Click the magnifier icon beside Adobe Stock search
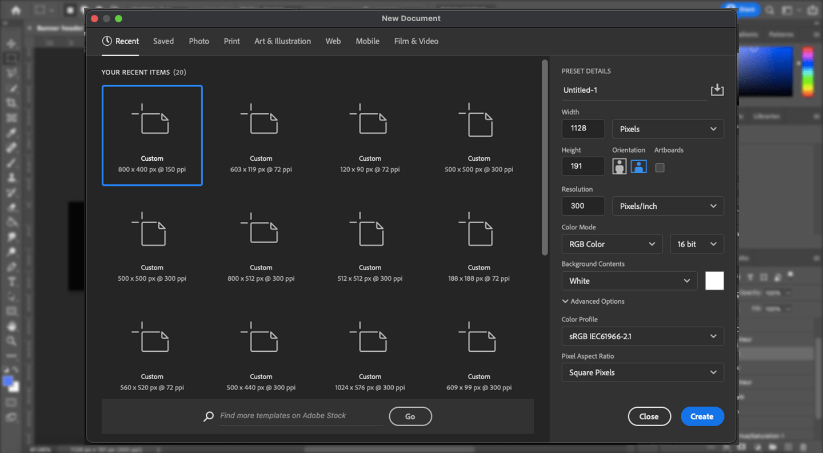Image resolution: width=823 pixels, height=453 pixels. (x=209, y=416)
